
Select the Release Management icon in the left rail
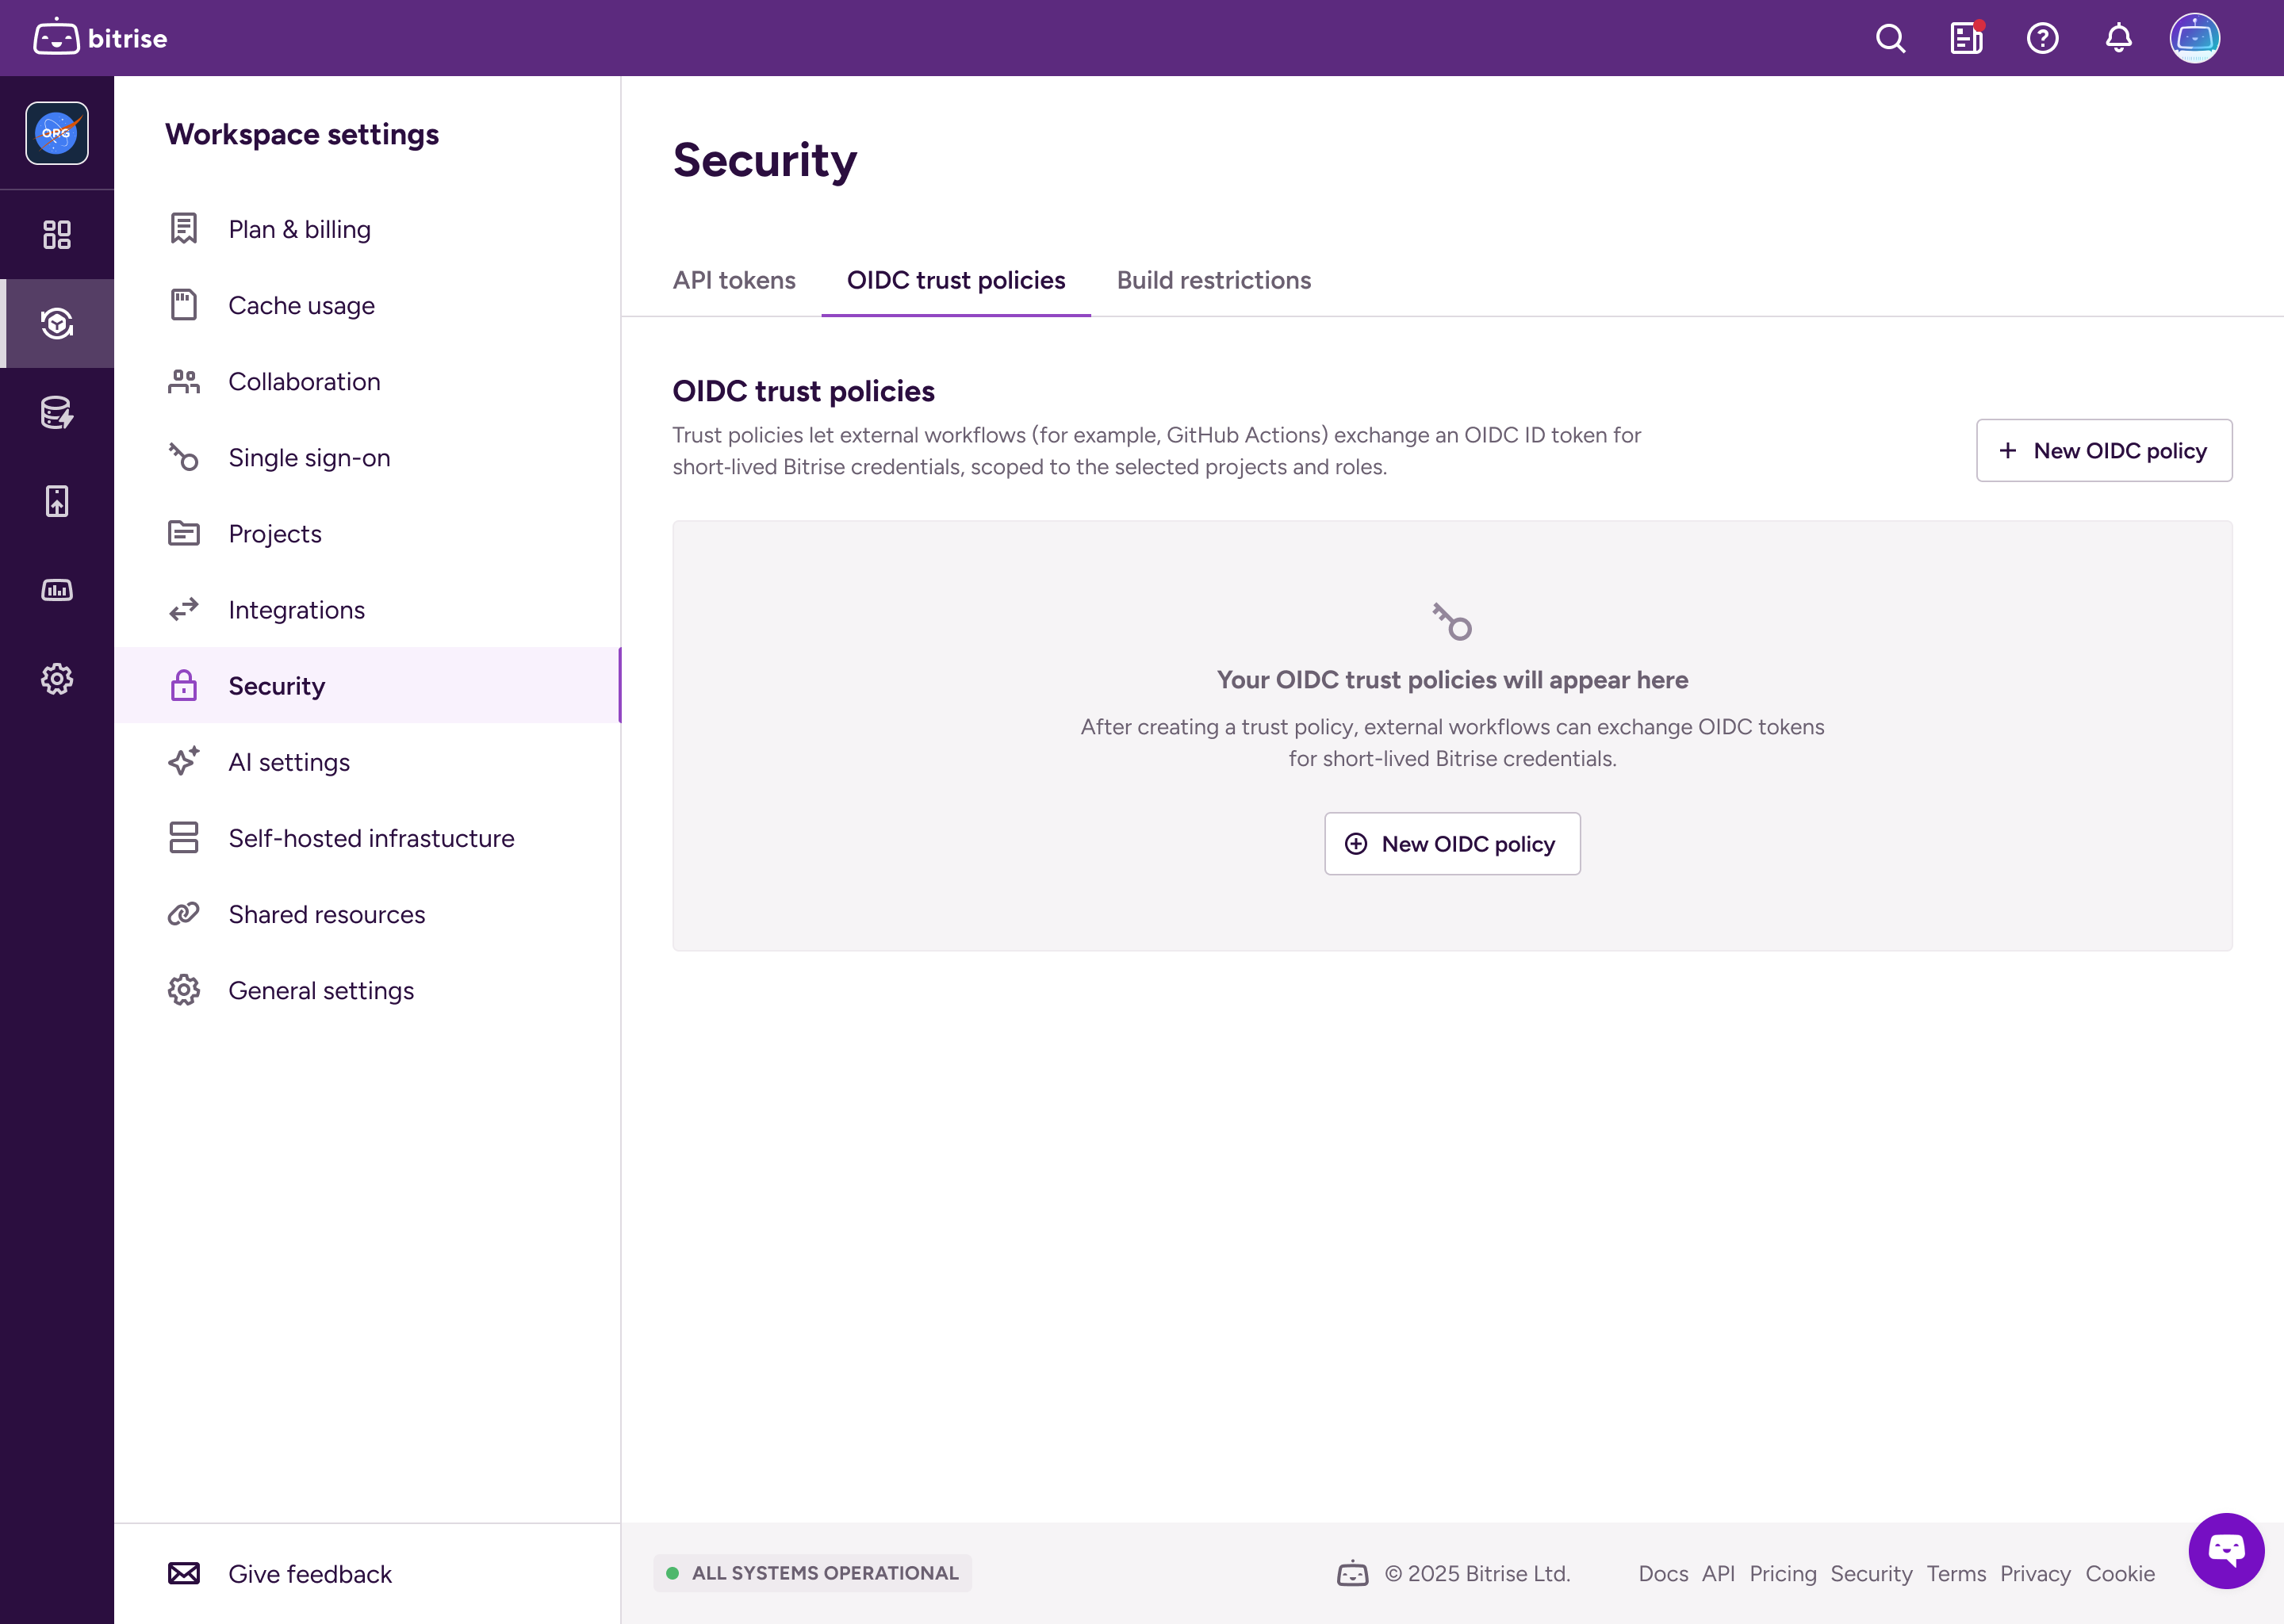[57, 323]
